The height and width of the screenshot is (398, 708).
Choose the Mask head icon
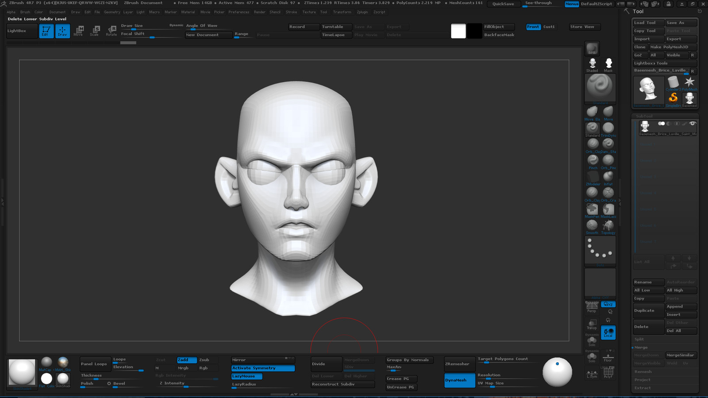[x=608, y=65]
